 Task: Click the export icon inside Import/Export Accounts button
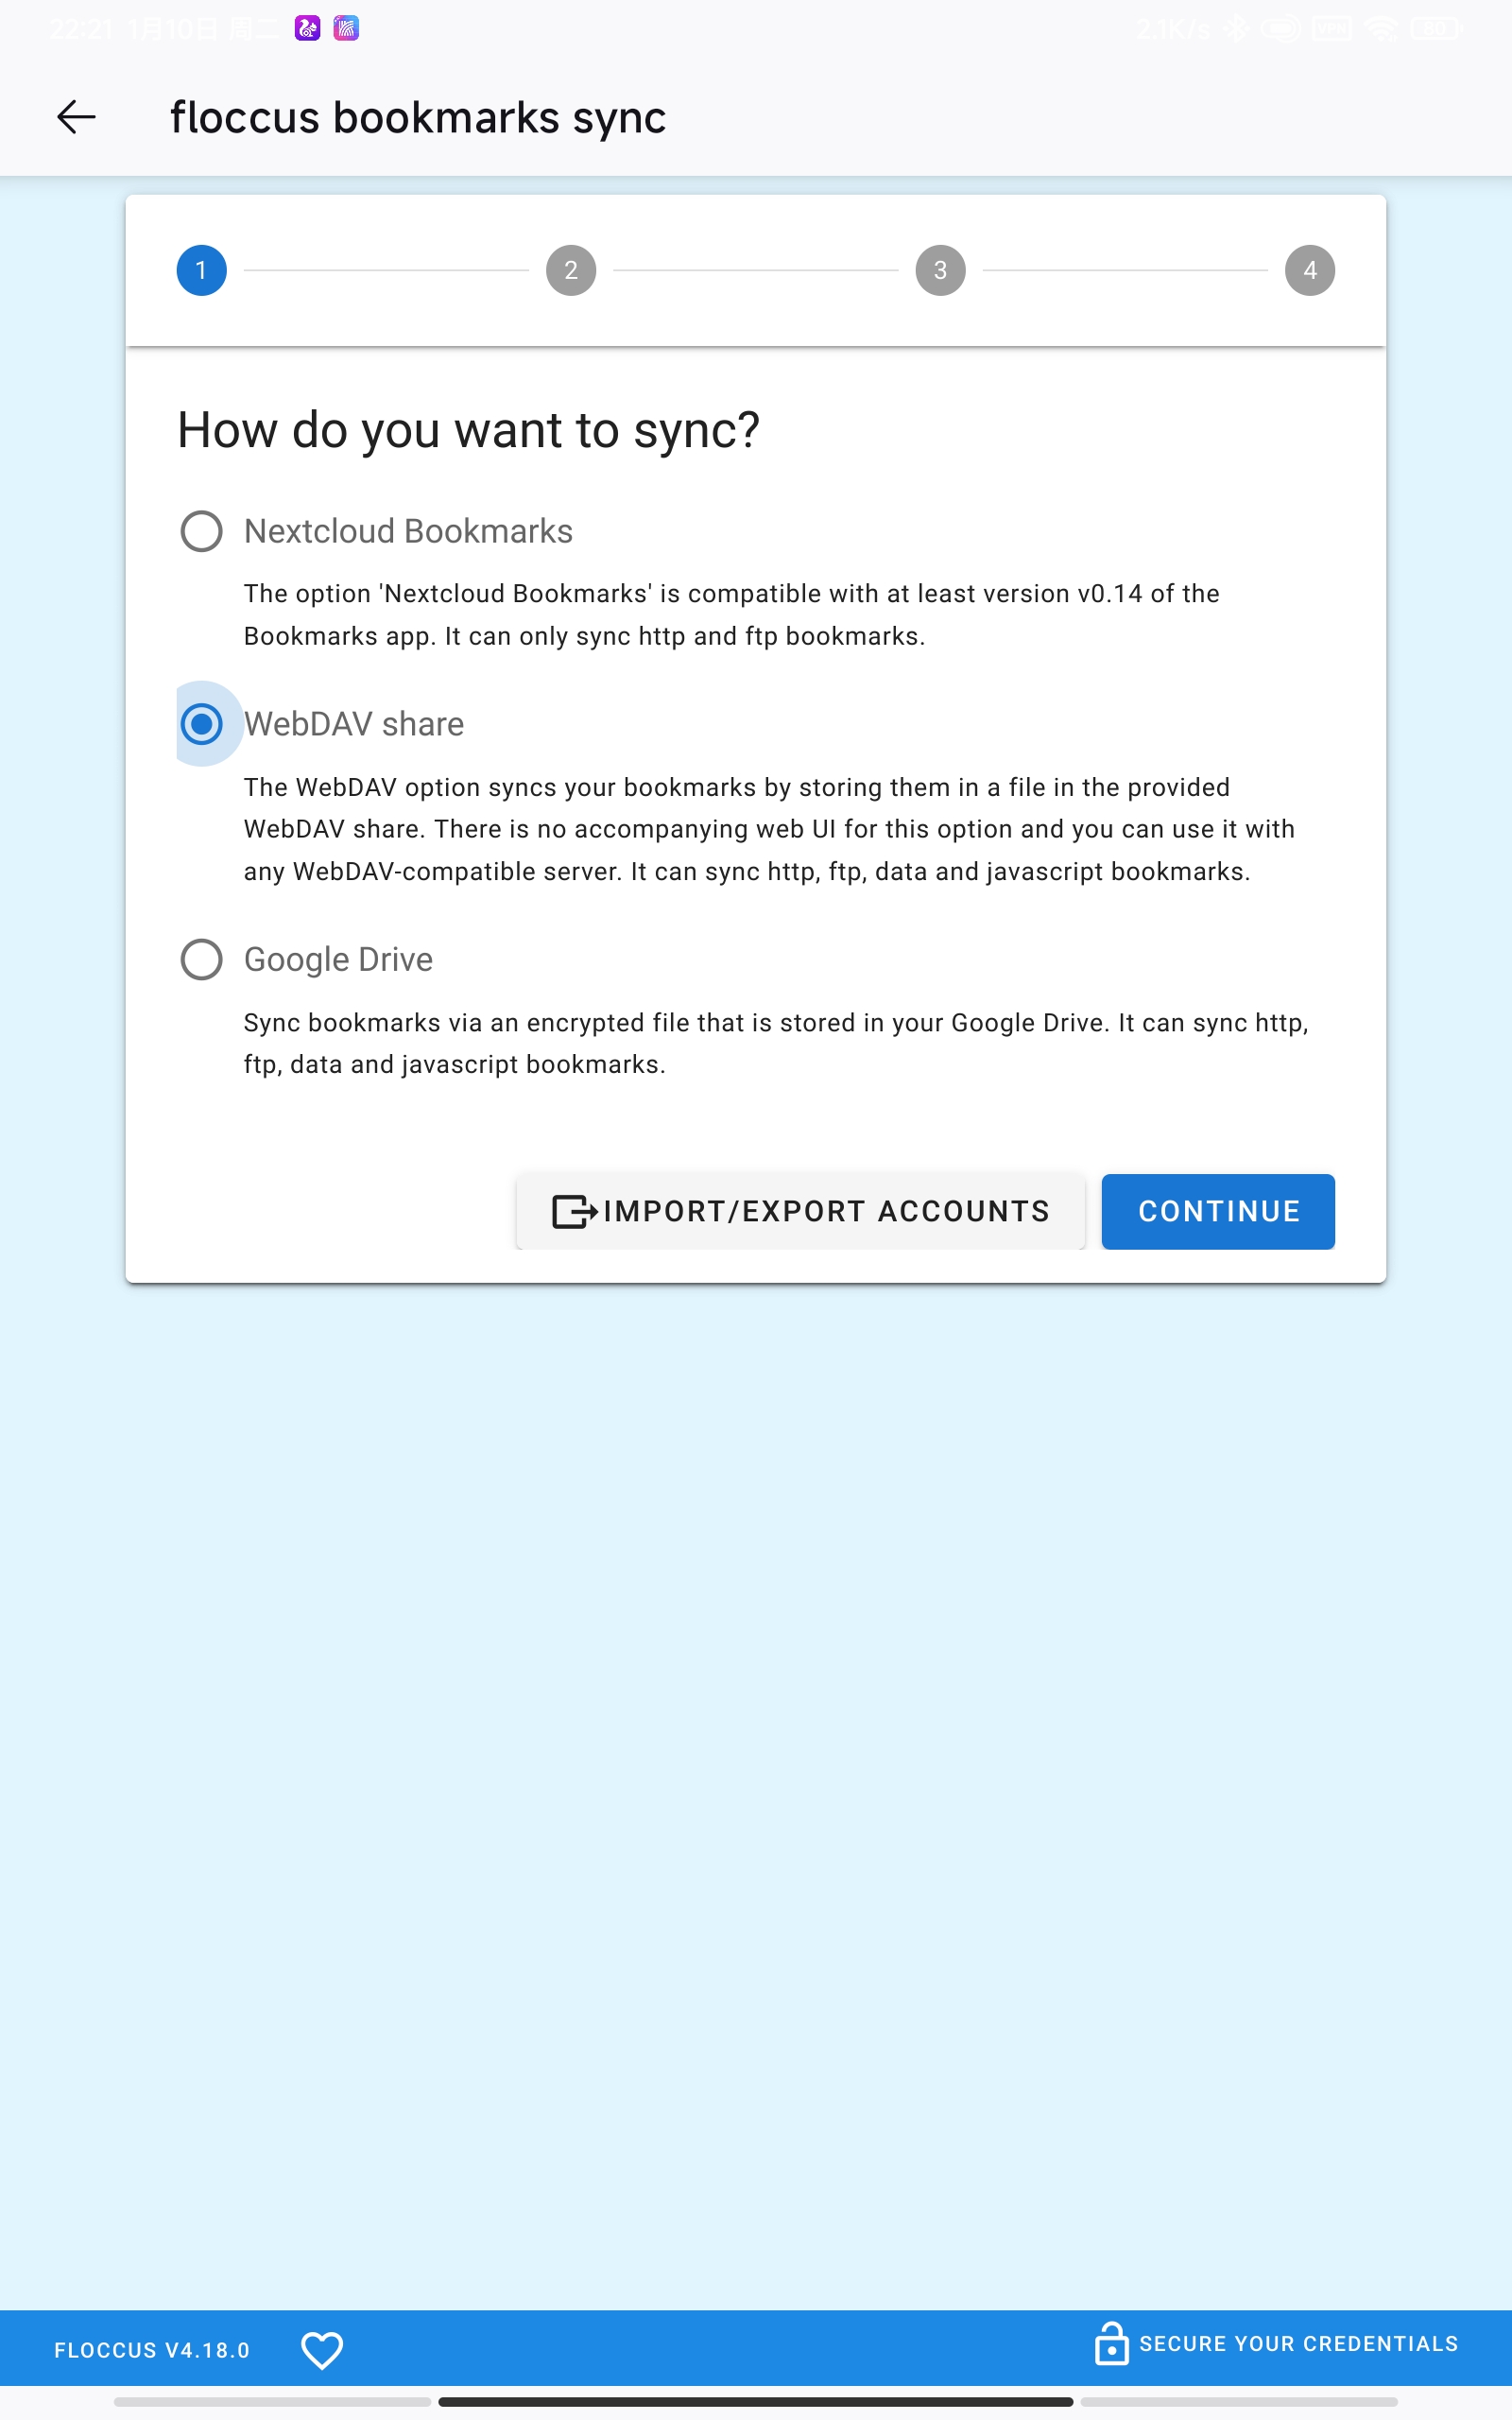[x=573, y=1211]
